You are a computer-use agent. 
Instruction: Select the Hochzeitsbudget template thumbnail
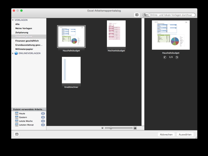click(116, 34)
